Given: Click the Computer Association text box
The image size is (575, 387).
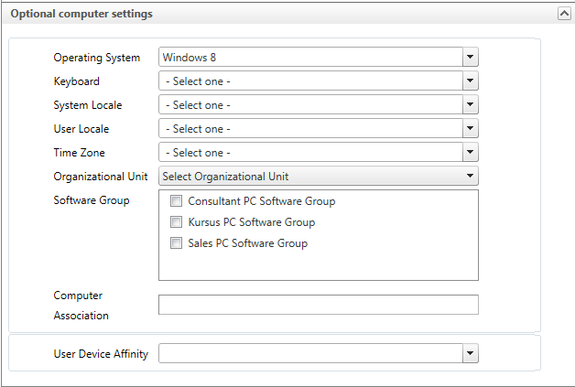Looking at the screenshot, I should point(318,305).
